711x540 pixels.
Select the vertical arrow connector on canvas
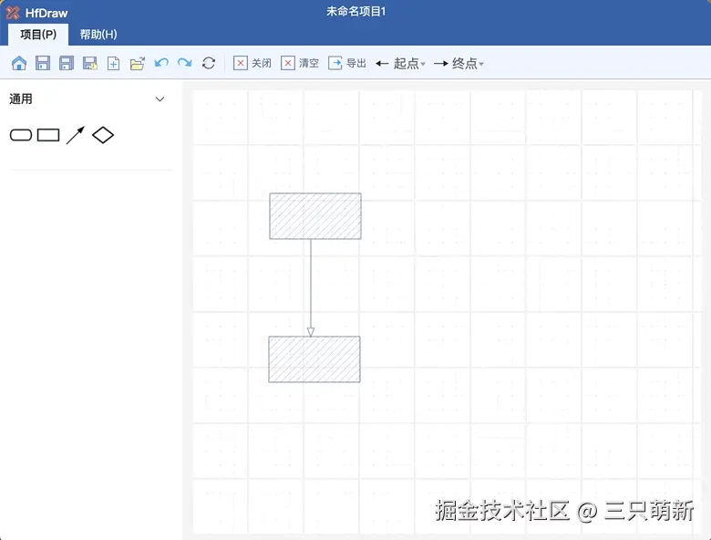[x=311, y=288]
